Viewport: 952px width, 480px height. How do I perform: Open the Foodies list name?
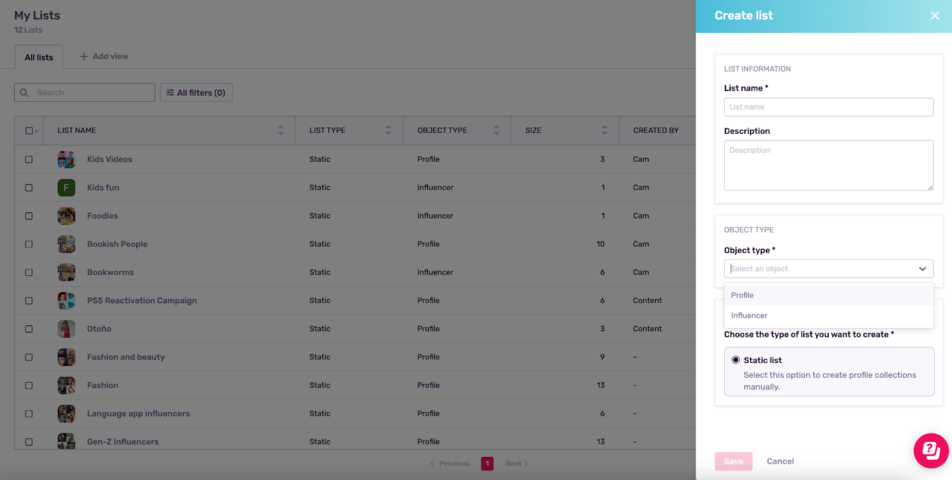[x=102, y=216]
